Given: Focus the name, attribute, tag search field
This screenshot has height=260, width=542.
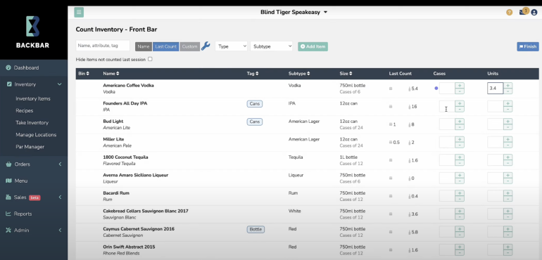Looking at the screenshot, I should point(103,46).
